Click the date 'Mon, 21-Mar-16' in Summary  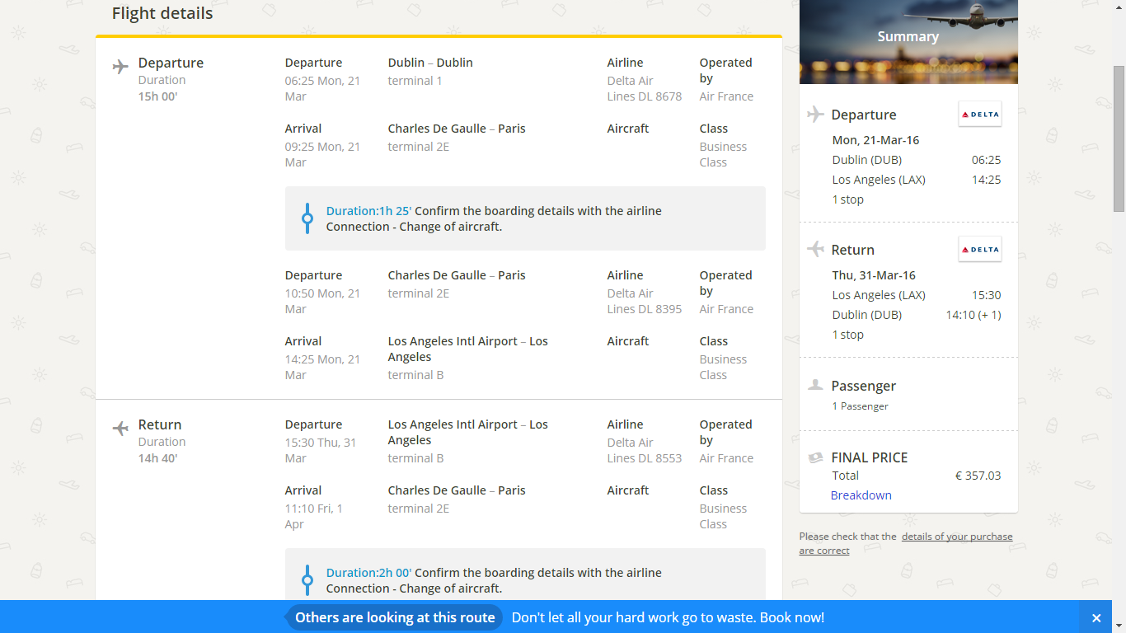[x=875, y=140]
